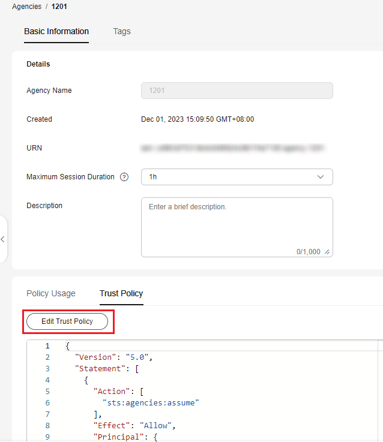
Task: Click the "Effect": "Allow" line in editor
Action: click(133, 425)
